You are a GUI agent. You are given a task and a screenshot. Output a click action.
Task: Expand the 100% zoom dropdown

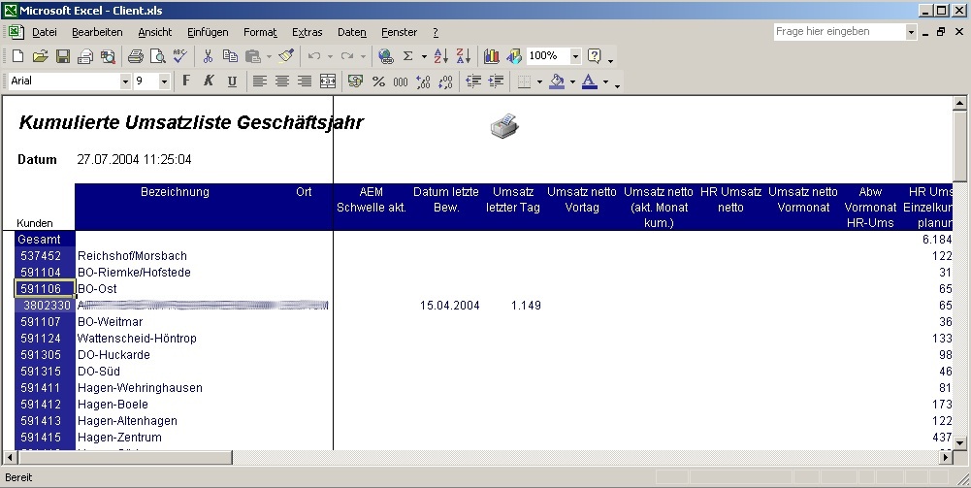click(x=575, y=56)
